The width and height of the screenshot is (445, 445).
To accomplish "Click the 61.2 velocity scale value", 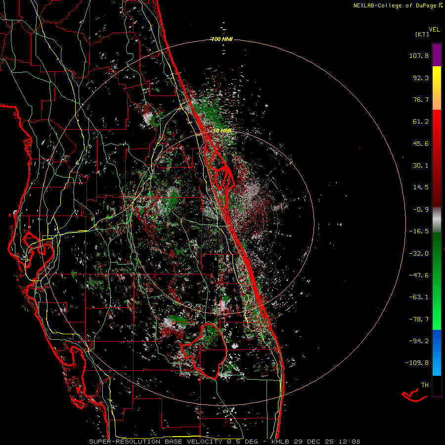I will pos(421,122).
